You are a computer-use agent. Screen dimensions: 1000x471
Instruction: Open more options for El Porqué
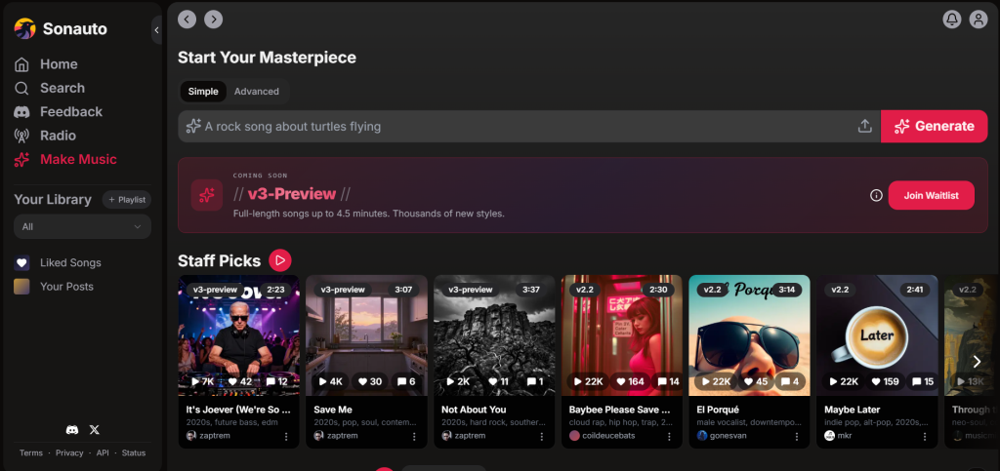(797, 436)
